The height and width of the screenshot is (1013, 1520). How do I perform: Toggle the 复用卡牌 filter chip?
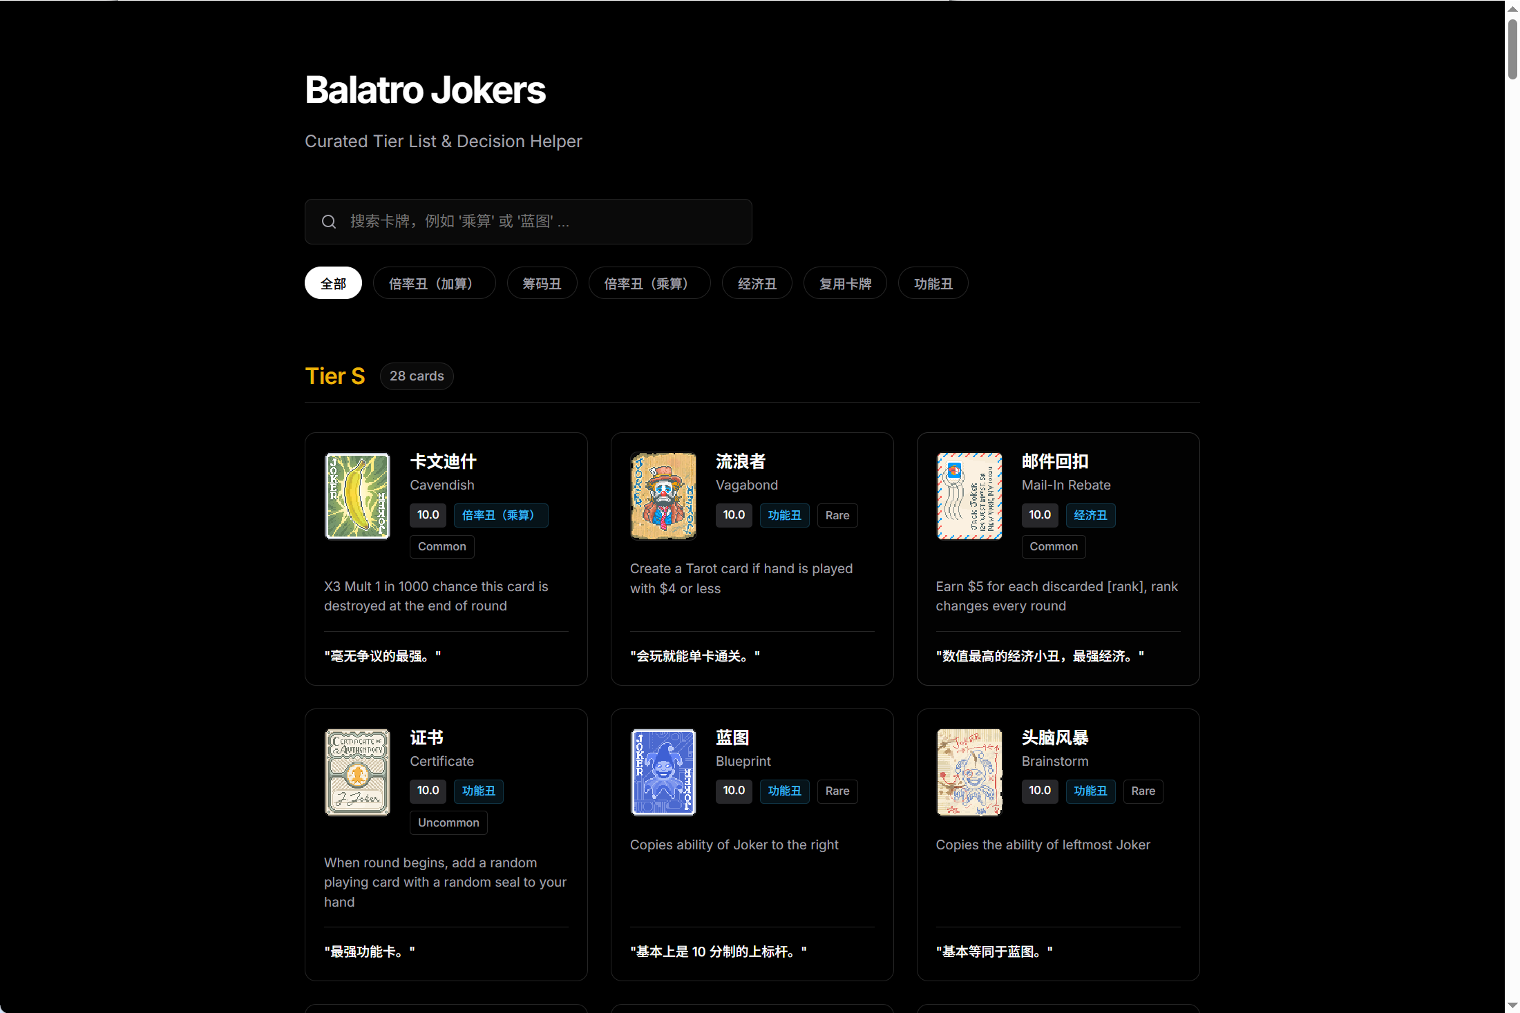tap(844, 282)
